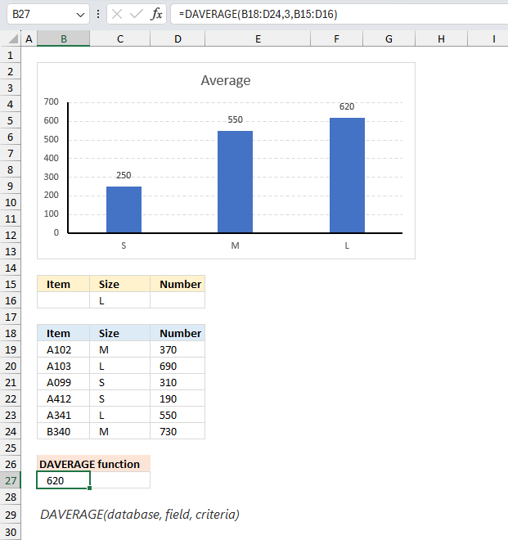Click the value 730
This screenshot has width=508, height=540.
(178, 431)
